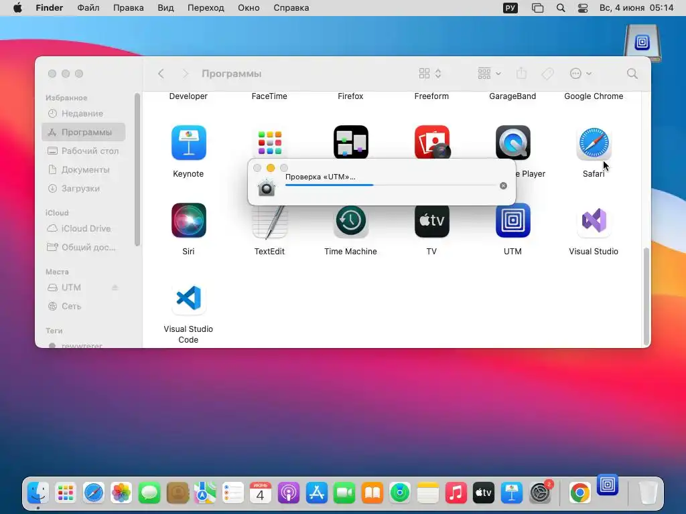
Task: Open the Вид menu
Action: [166, 8]
